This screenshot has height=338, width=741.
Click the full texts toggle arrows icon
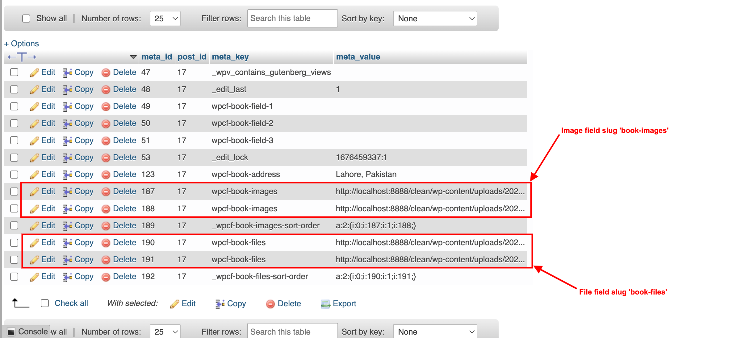tap(22, 57)
